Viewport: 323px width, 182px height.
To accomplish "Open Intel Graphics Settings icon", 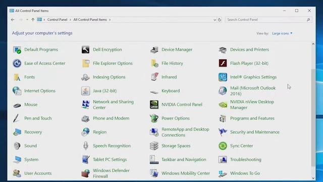I will pyautogui.click(x=223, y=77).
